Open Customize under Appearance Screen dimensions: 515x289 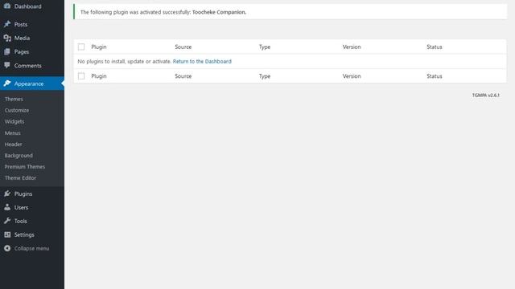point(17,110)
